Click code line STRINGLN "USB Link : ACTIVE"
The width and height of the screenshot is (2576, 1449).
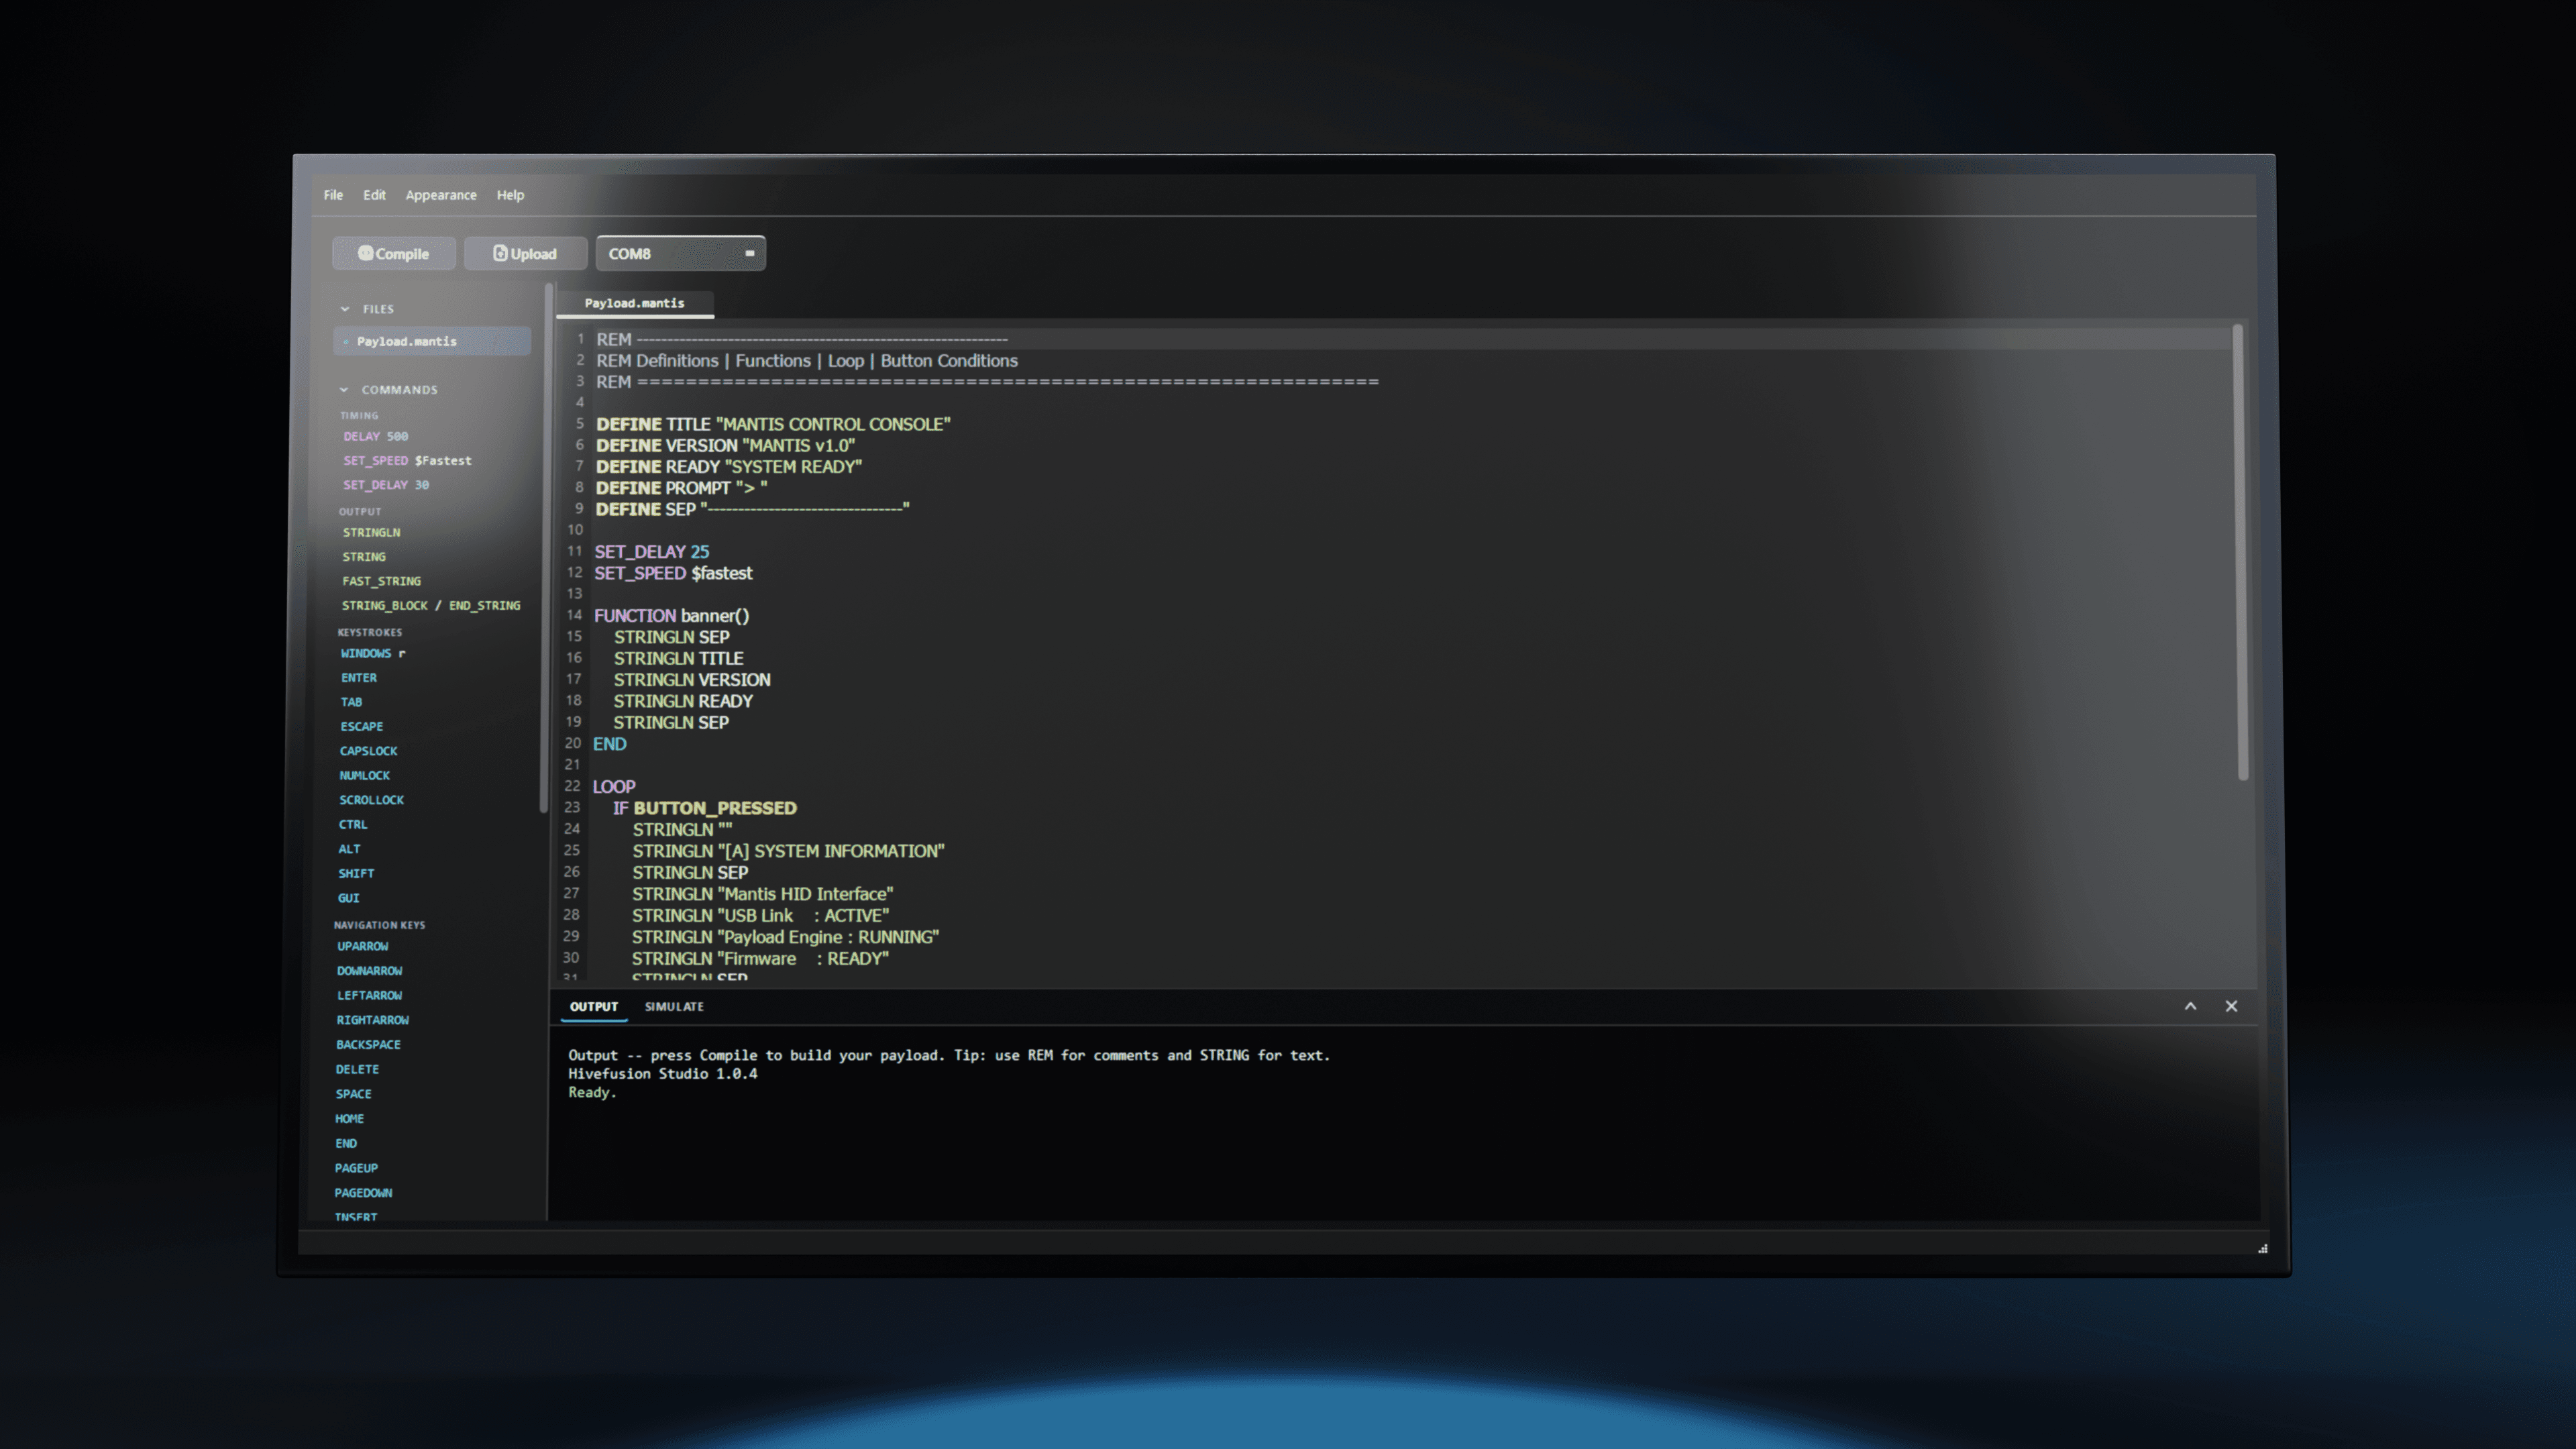[x=760, y=916]
